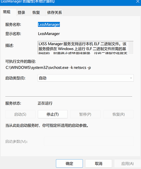Confirm with the 确定 button

pyautogui.click(x=69, y=164)
